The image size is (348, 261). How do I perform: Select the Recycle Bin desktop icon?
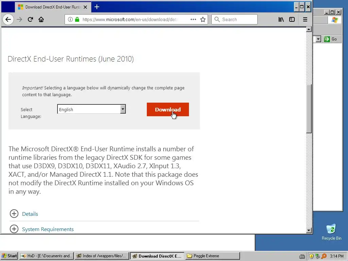[x=331, y=232]
